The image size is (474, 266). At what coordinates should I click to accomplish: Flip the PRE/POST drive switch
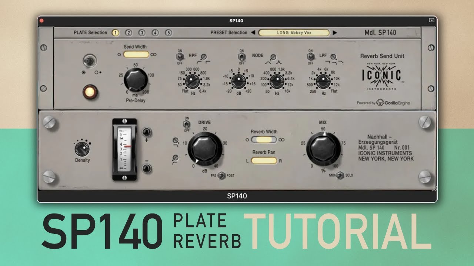221,176
